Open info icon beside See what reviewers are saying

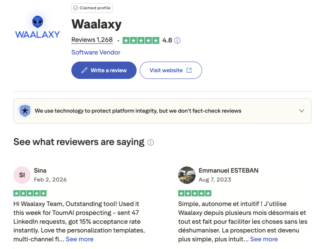pos(150,142)
